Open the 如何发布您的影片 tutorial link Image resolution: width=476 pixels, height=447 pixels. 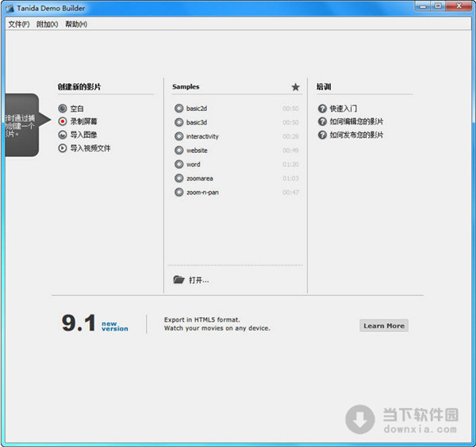click(356, 135)
